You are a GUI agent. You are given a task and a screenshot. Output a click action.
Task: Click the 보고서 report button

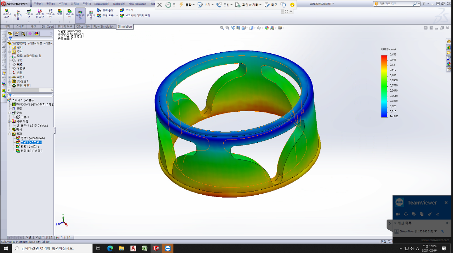[127, 10]
